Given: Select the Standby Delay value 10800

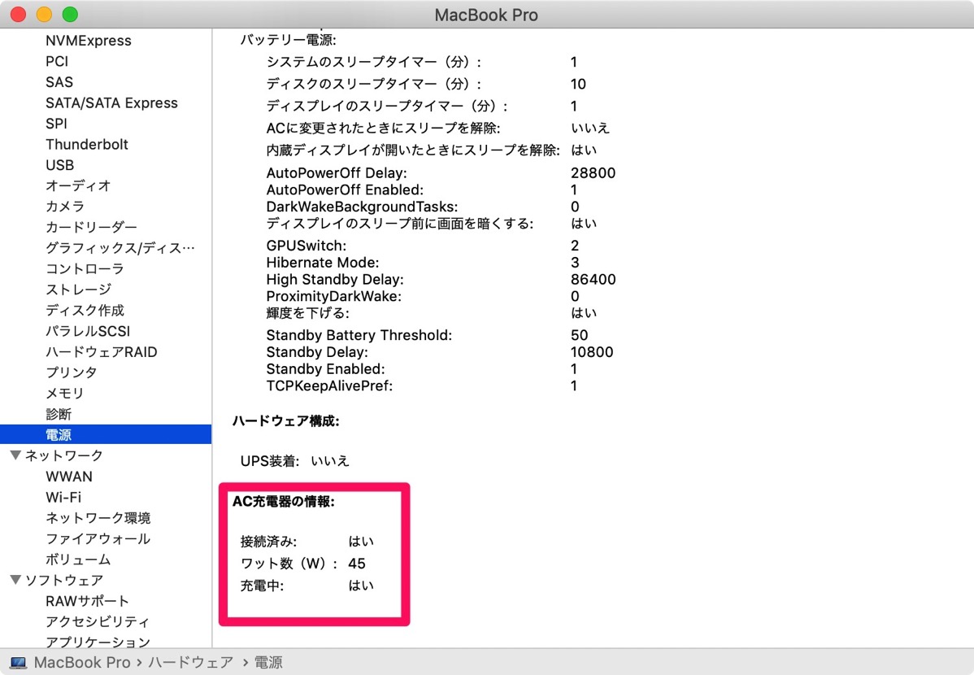Looking at the screenshot, I should pos(592,352).
